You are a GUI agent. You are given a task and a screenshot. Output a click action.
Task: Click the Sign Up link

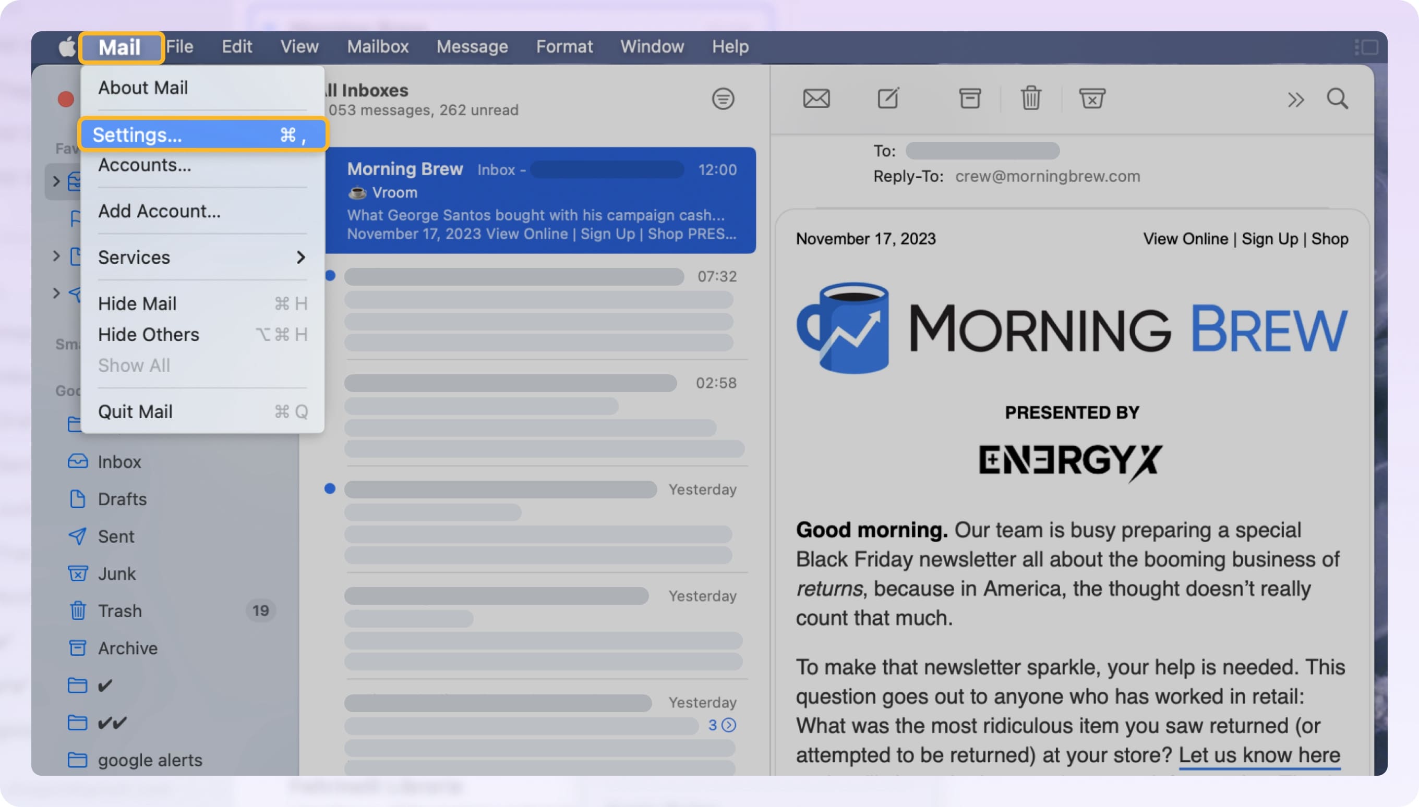[1269, 239]
